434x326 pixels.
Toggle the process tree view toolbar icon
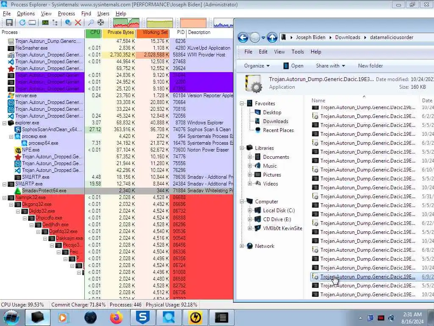[55, 22]
